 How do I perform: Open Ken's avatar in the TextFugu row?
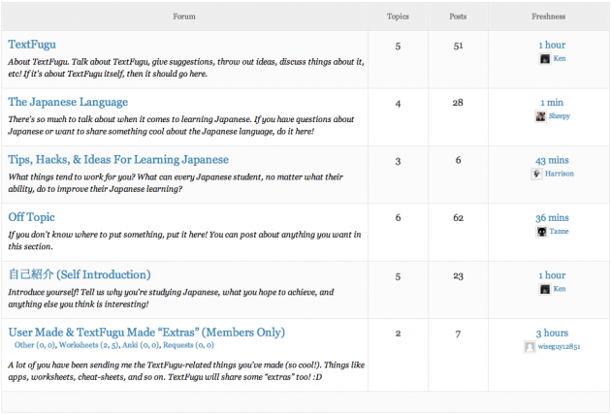click(x=545, y=59)
